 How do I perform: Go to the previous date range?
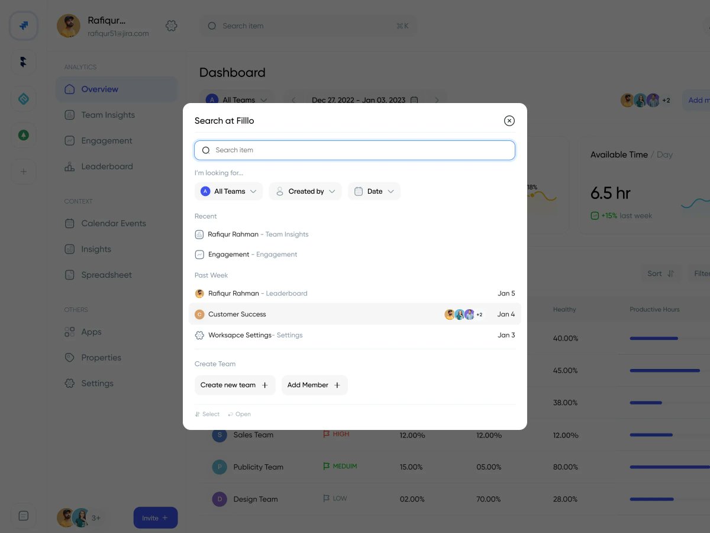click(x=294, y=100)
